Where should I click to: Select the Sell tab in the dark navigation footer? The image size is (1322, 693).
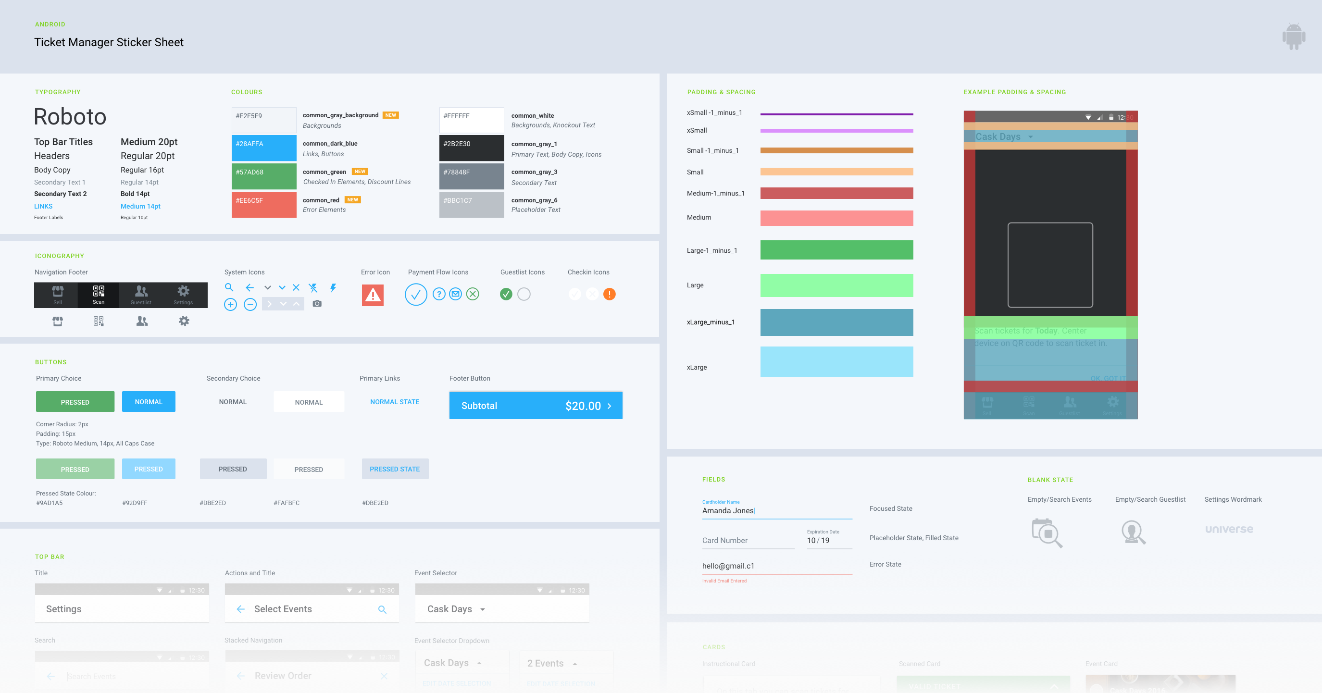(x=58, y=295)
